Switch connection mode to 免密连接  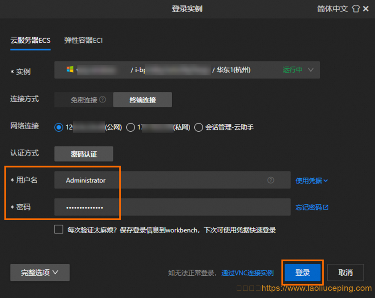(83, 99)
